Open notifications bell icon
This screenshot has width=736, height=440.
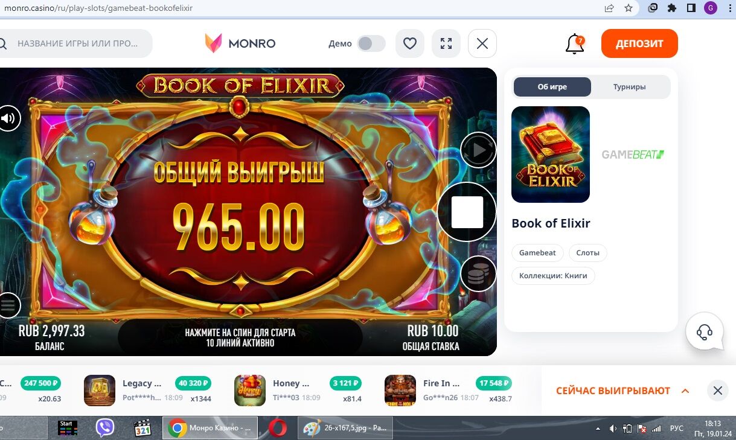click(575, 44)
